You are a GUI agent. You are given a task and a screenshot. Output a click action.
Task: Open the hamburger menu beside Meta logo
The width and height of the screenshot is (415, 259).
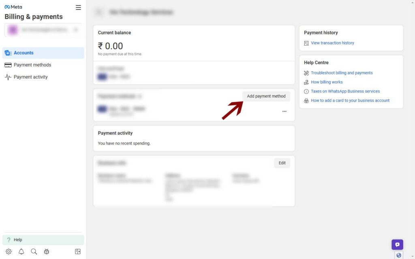click(78, 7)
